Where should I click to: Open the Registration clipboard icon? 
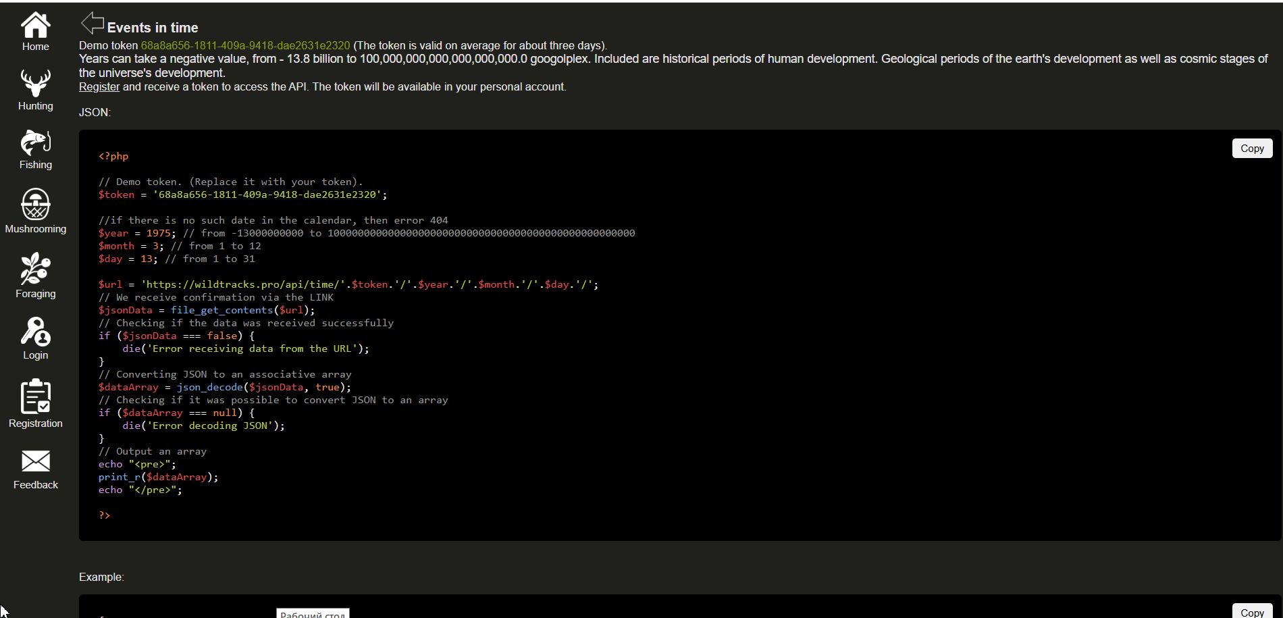tap(35, 396)
